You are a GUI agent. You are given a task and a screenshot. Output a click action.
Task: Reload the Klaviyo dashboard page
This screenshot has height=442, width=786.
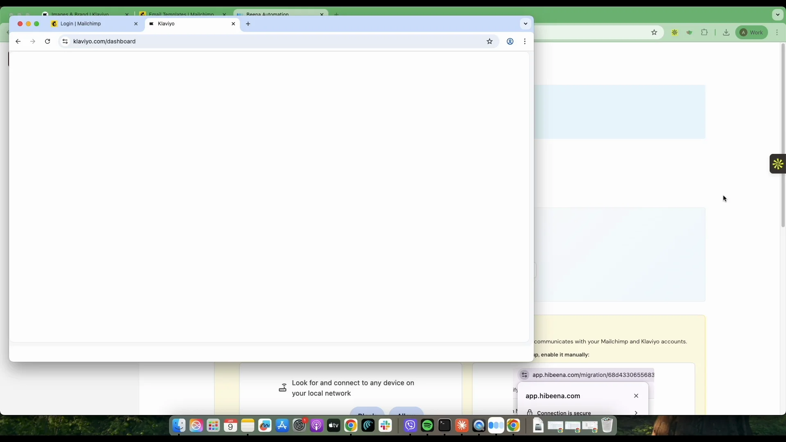point(47,41)
